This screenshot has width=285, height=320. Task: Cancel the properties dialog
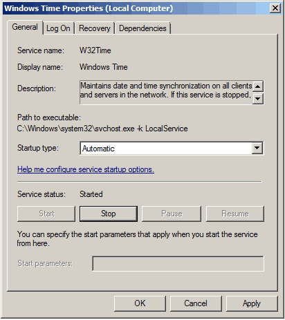tap(196, 303)
